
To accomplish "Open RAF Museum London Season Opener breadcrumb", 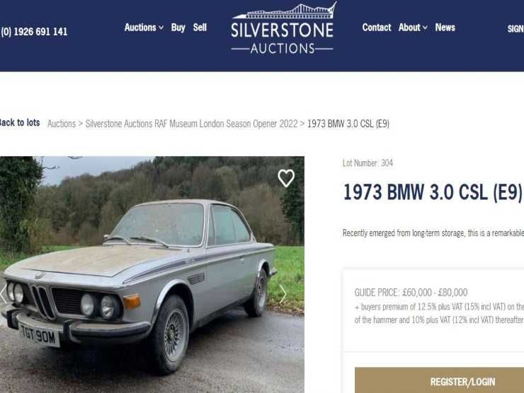I will pyautogui.click(x=191, y=124).
